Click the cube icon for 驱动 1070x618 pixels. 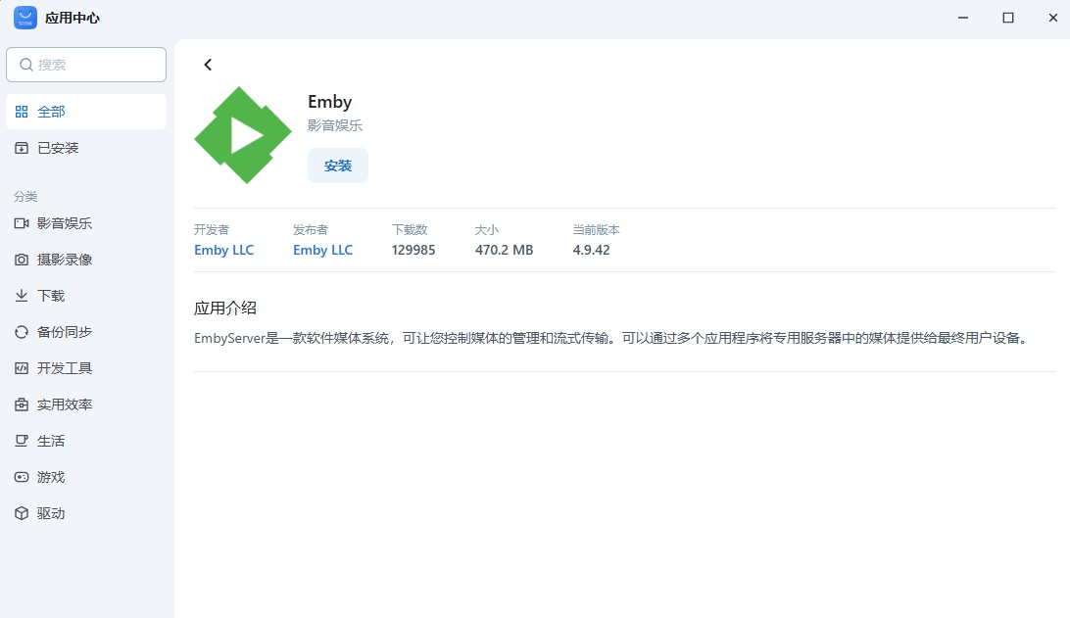[x=22, y=513]
